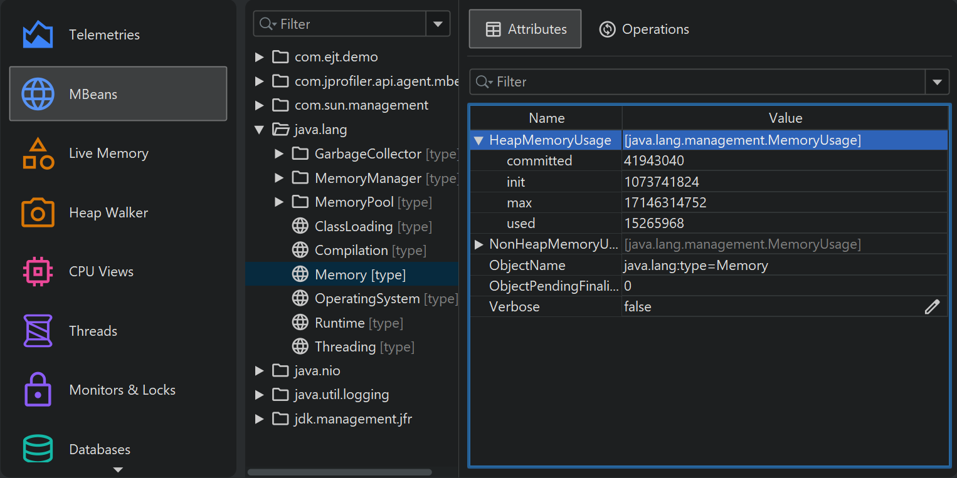Expand the NonHeapMemoryUsage attribute row
Image resolution: width=957 pixels, height=478 pixels.
tap(479, 244)
